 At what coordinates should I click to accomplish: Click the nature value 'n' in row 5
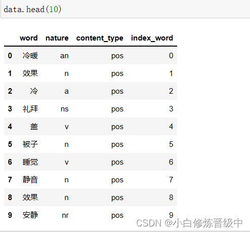tap(66, 144)
